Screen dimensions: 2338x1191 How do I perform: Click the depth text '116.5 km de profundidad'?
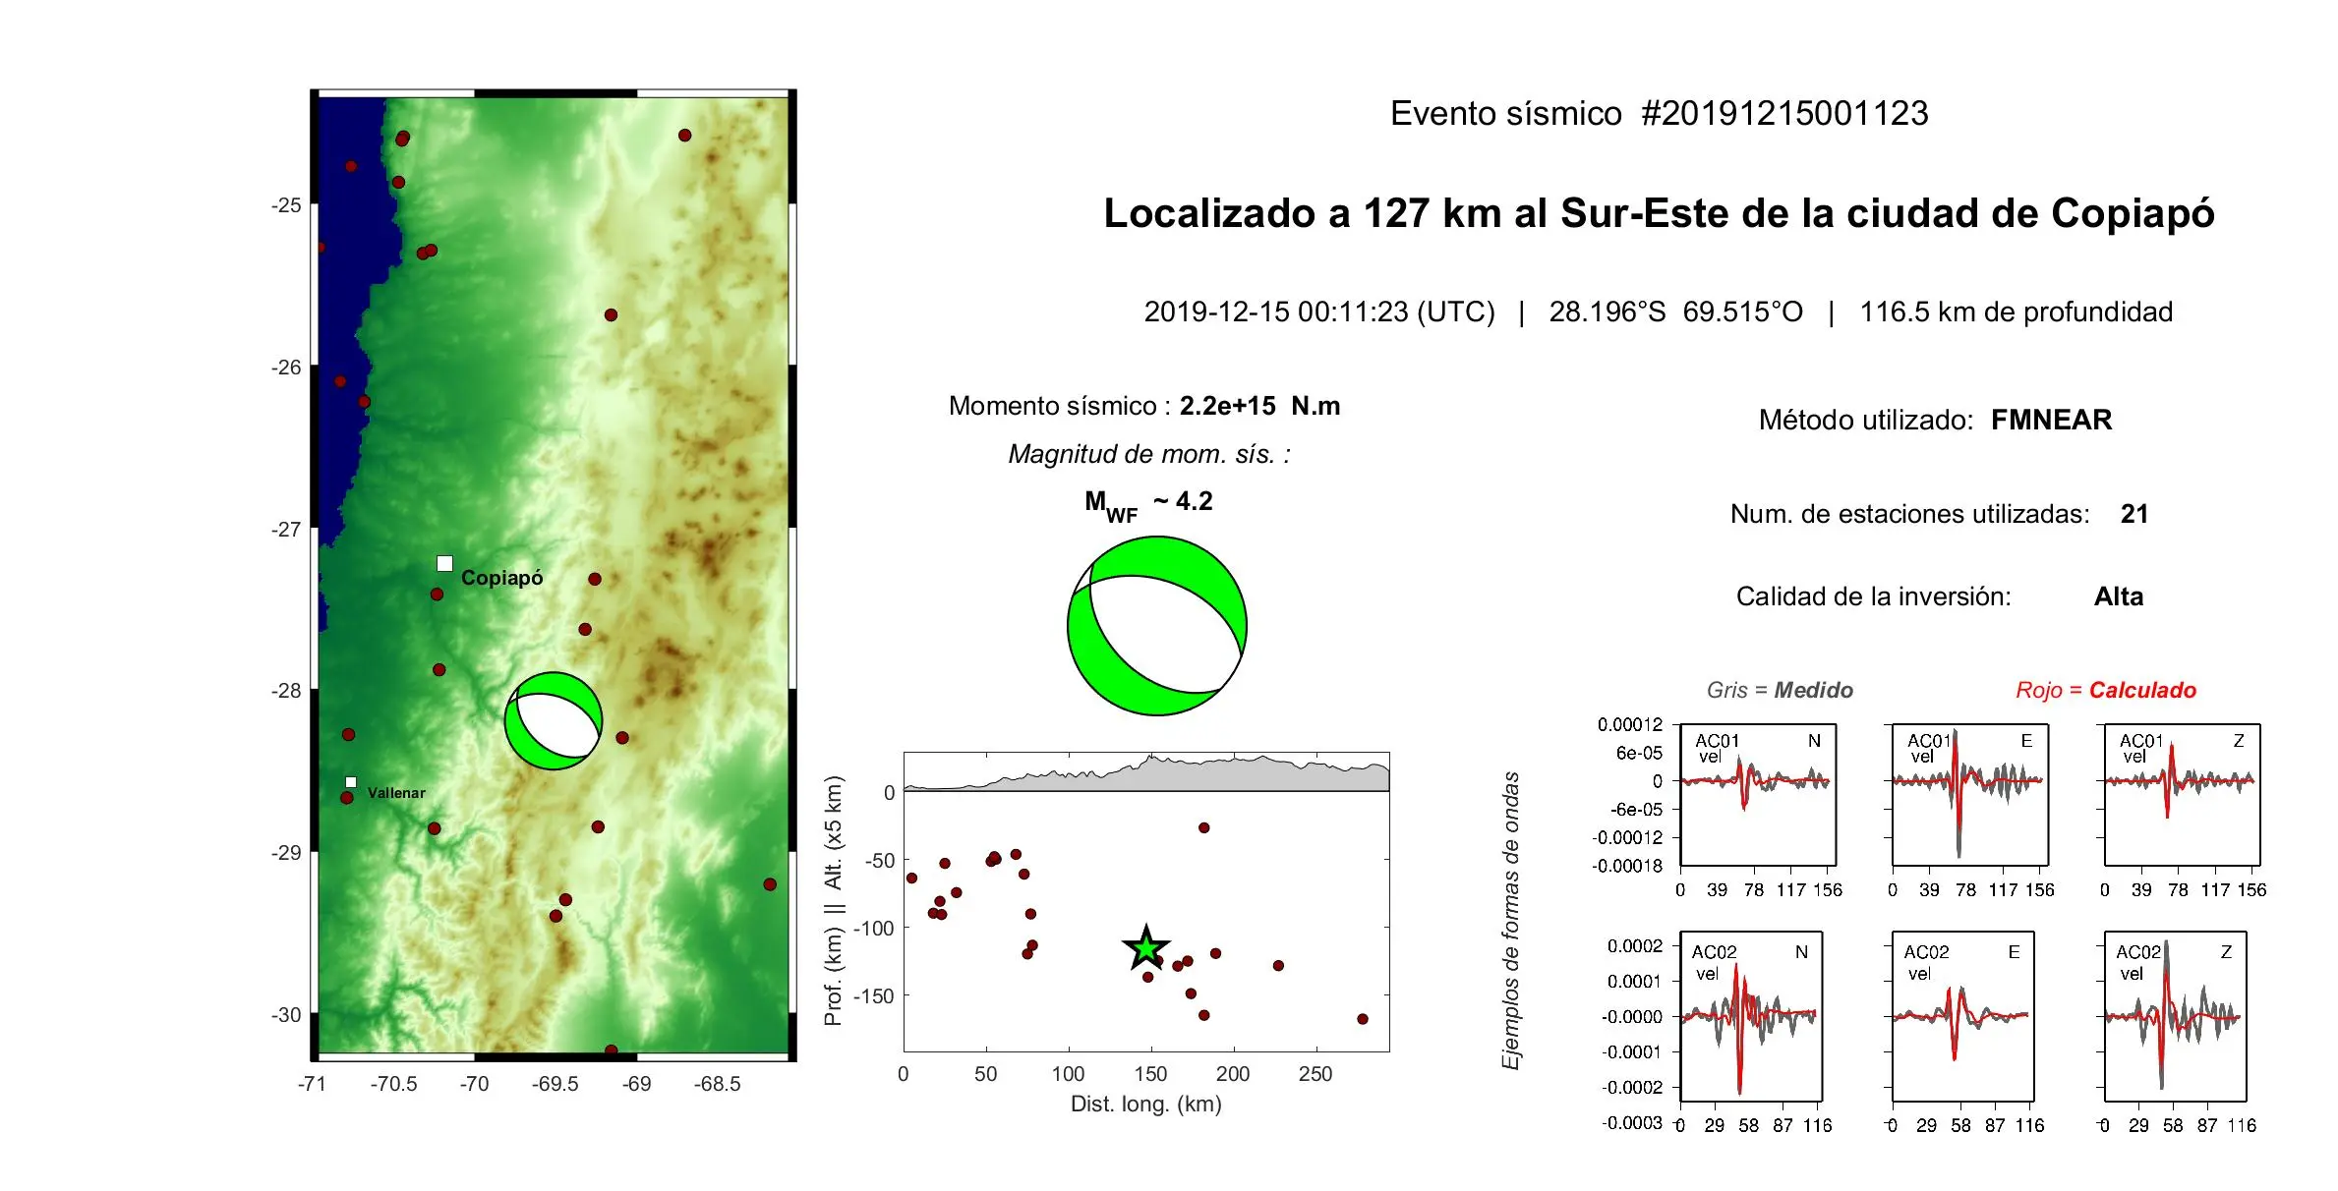2016,312
